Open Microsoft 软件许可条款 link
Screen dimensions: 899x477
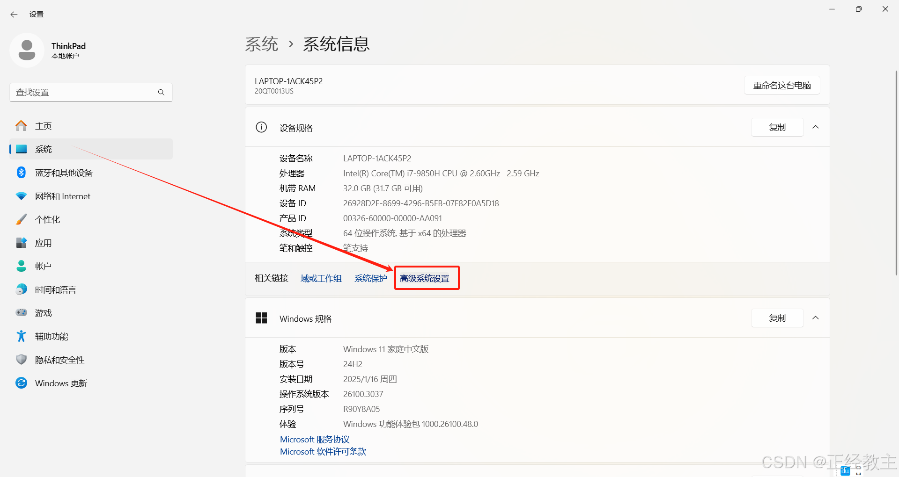[323, 451]
